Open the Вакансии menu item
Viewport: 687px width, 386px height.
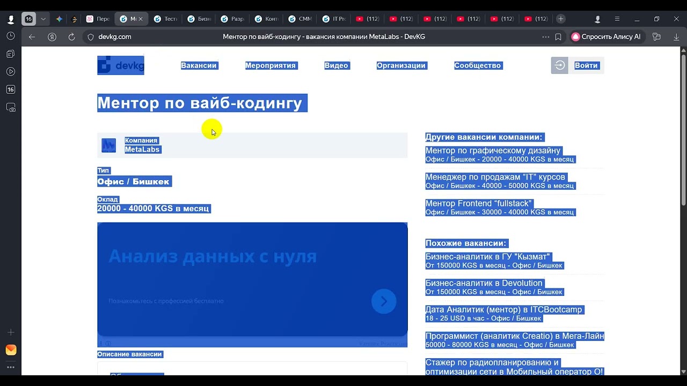tap(199, 65)
